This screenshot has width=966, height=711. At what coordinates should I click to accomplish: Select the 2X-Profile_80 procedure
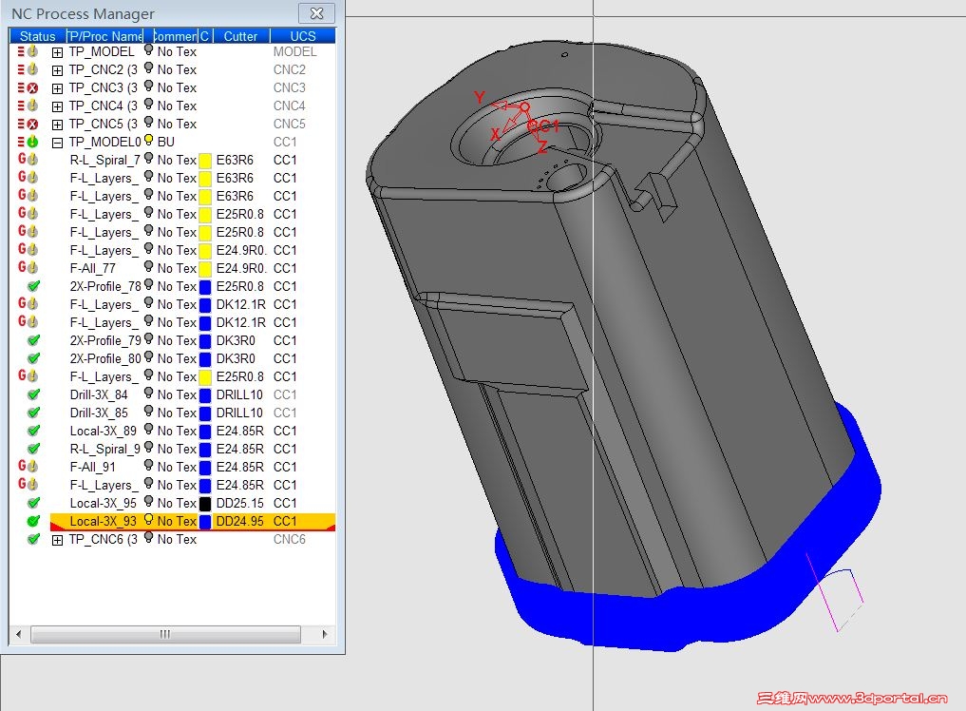pos(105,358)
